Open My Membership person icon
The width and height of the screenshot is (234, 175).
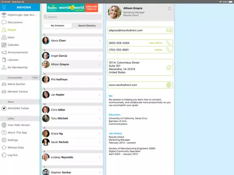pyautogui.click(x=4, y=67)
